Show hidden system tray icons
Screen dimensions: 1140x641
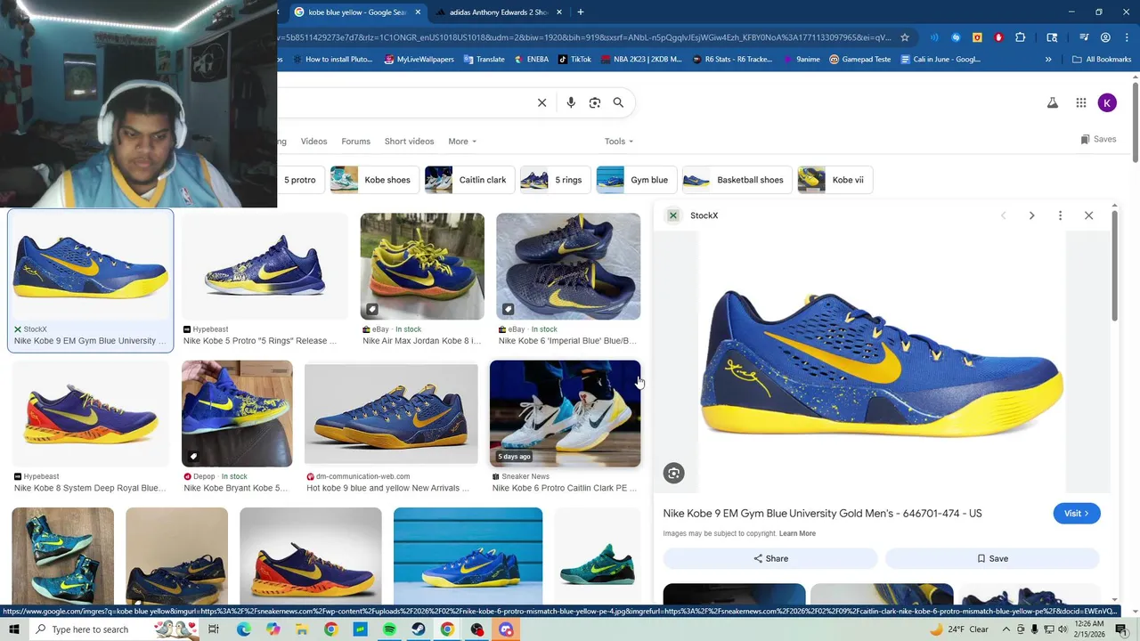pos(1006,629)
